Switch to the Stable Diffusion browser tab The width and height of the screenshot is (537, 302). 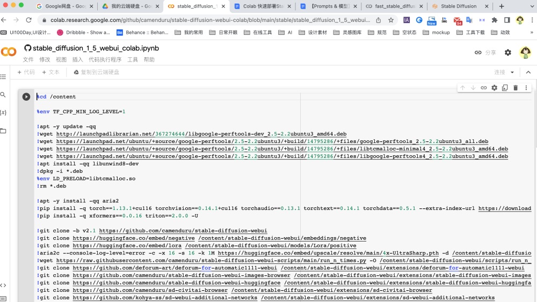coord(458,6)
